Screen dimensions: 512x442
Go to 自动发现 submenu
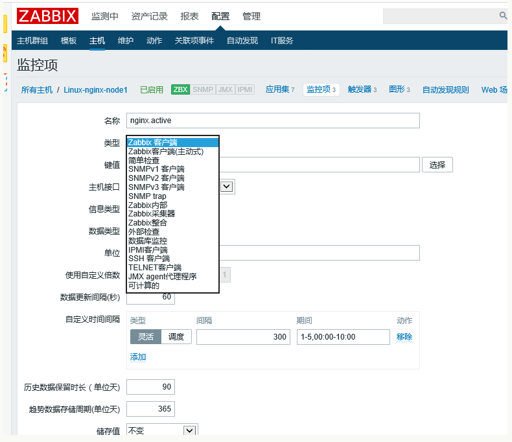click(x=242, y=40)
